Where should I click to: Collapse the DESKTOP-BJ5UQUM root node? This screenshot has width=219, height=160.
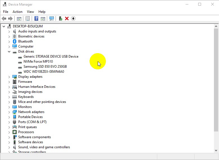tap(4, 26)
